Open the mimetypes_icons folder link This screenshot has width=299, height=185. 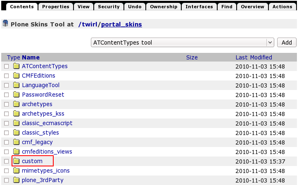46,171
